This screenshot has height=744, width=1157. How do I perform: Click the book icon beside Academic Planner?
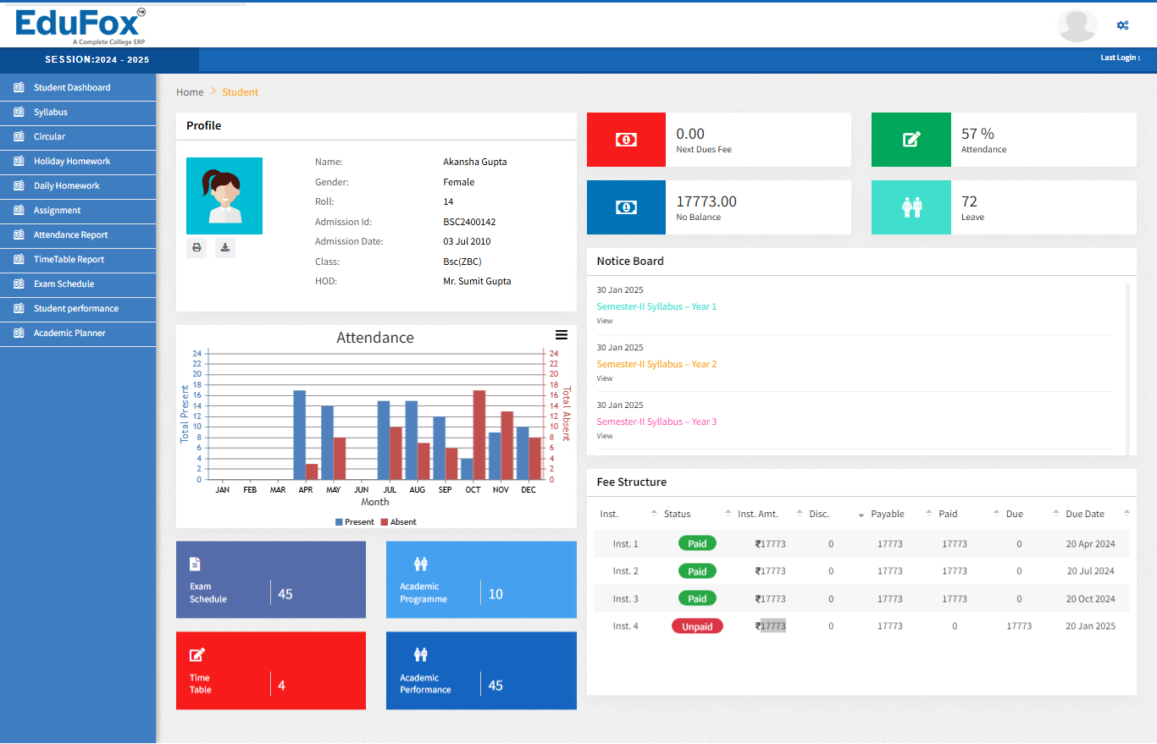pos(19,333)
